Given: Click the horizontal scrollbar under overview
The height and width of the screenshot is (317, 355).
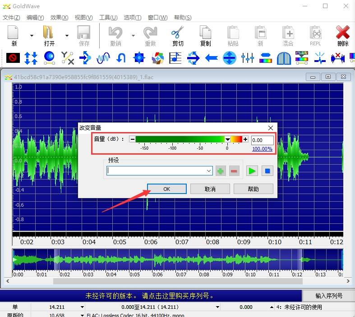Looking at the screenshot, I should pyautogui.click(x=178, y=281).
